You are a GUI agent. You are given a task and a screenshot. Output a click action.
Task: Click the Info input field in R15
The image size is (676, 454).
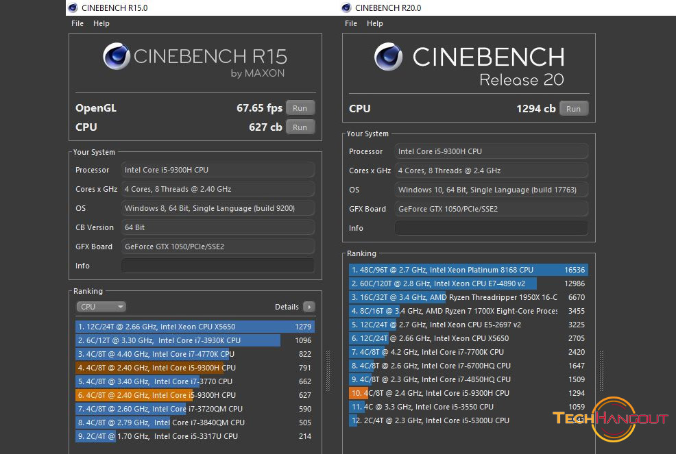click(x=218, y=266)
